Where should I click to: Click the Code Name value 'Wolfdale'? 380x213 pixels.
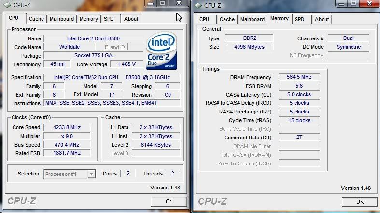(x=70, y=47)
